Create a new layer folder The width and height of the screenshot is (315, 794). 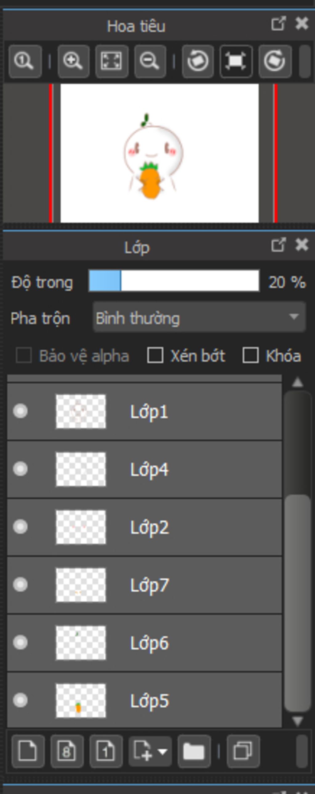194,751
